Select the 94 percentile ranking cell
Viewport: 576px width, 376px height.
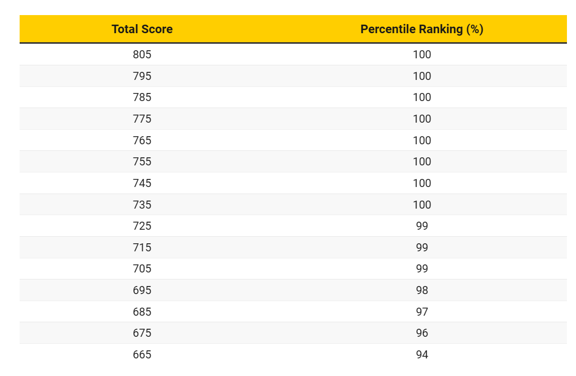pos(422,354)
